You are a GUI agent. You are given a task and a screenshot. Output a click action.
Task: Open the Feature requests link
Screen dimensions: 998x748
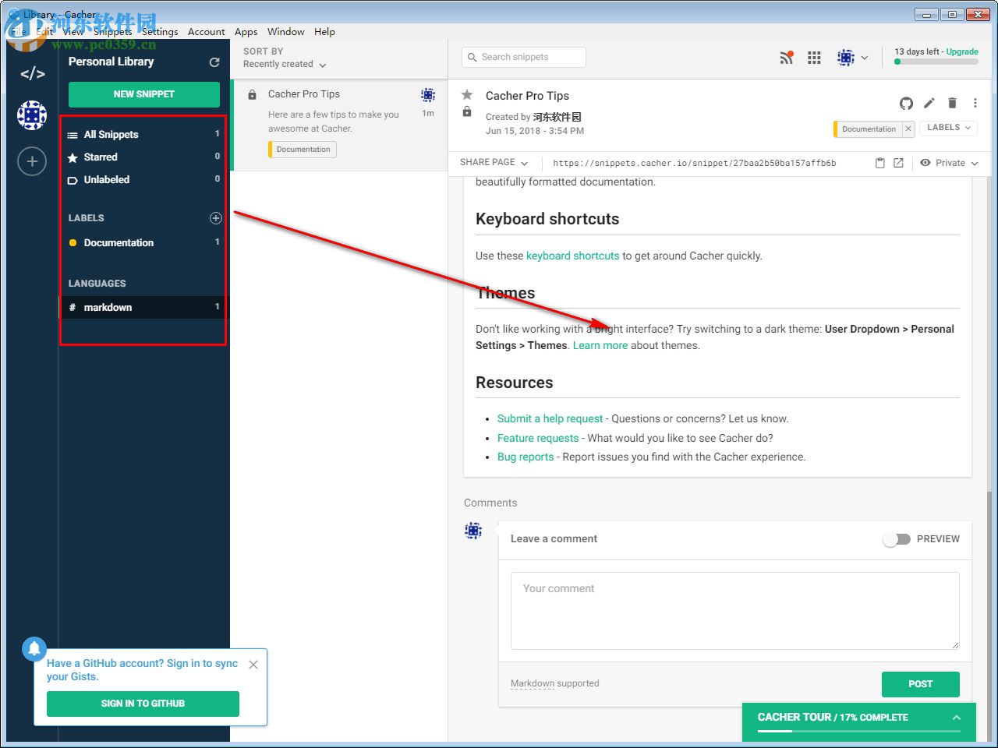tap(538, 439)
